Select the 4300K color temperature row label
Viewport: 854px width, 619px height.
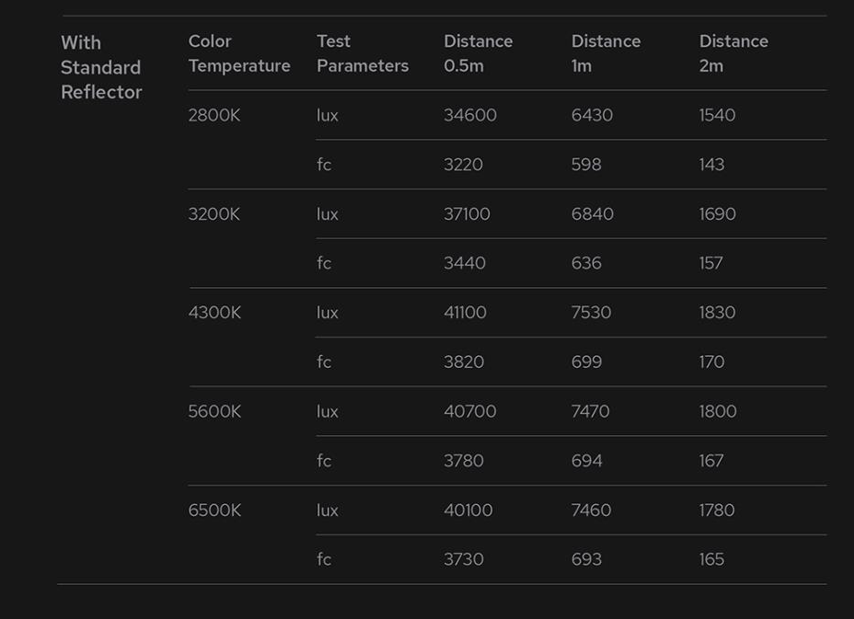point(214,313)
